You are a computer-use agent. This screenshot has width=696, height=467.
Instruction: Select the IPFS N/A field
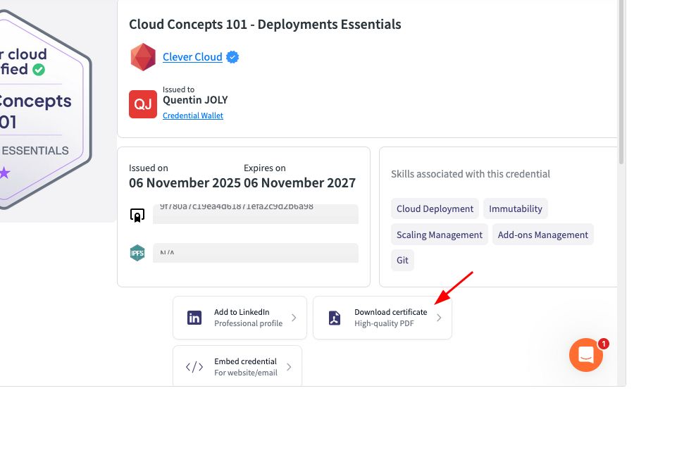(256, 253)
